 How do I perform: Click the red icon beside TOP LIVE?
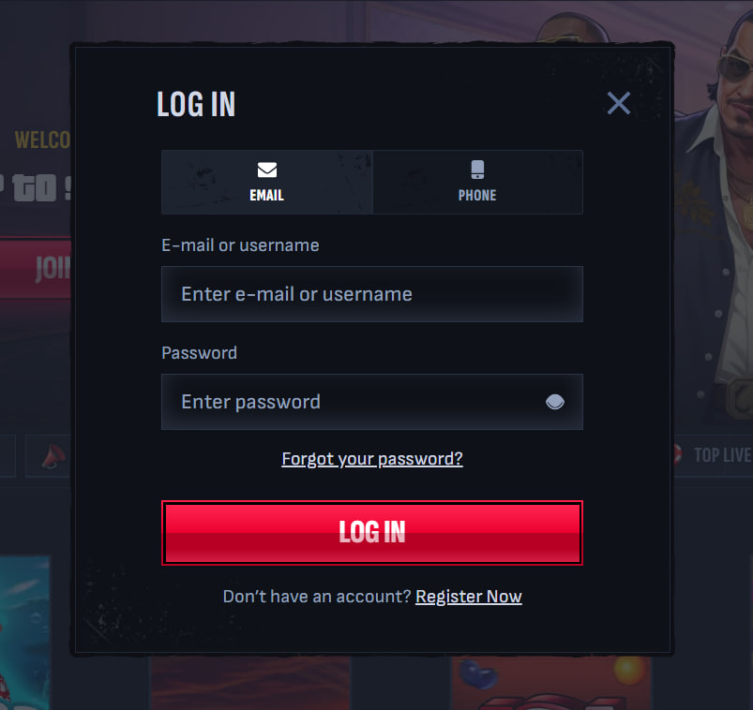point(678,455)
